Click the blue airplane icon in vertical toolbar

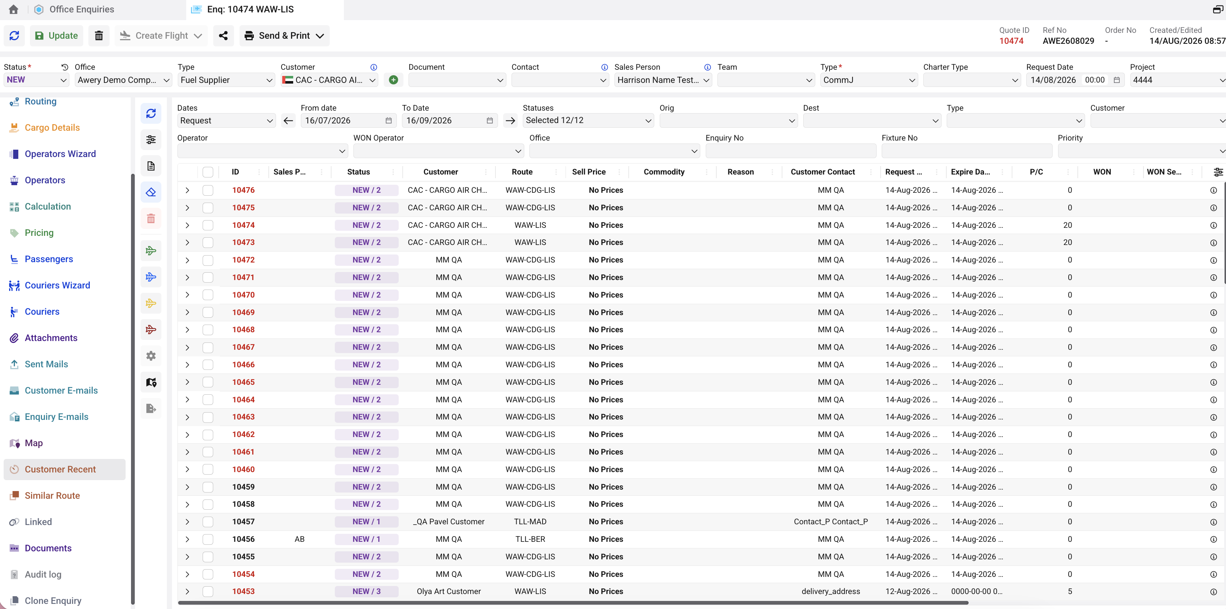point(151,277)
